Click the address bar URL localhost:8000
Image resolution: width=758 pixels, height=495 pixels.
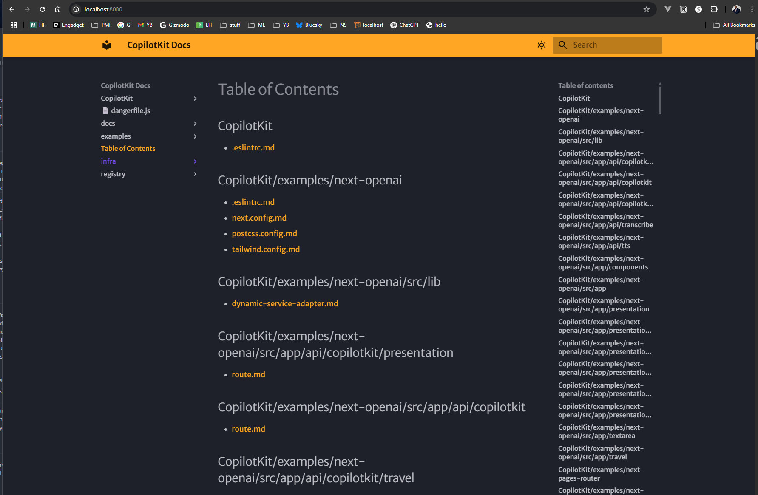coord(103,9)
